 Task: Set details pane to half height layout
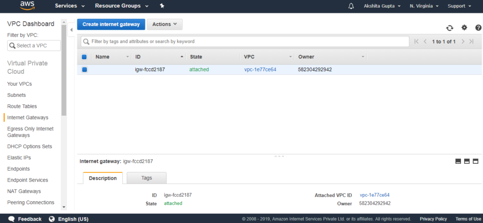tap(466, 161)
